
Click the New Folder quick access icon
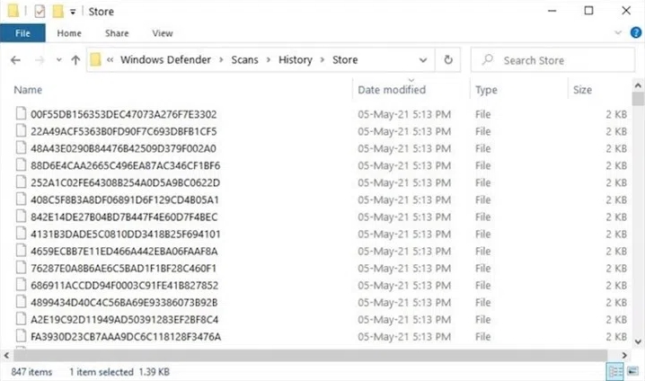(57, 11)
